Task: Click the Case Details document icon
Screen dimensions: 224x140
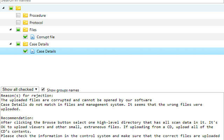Action: (x=33, y=51)
